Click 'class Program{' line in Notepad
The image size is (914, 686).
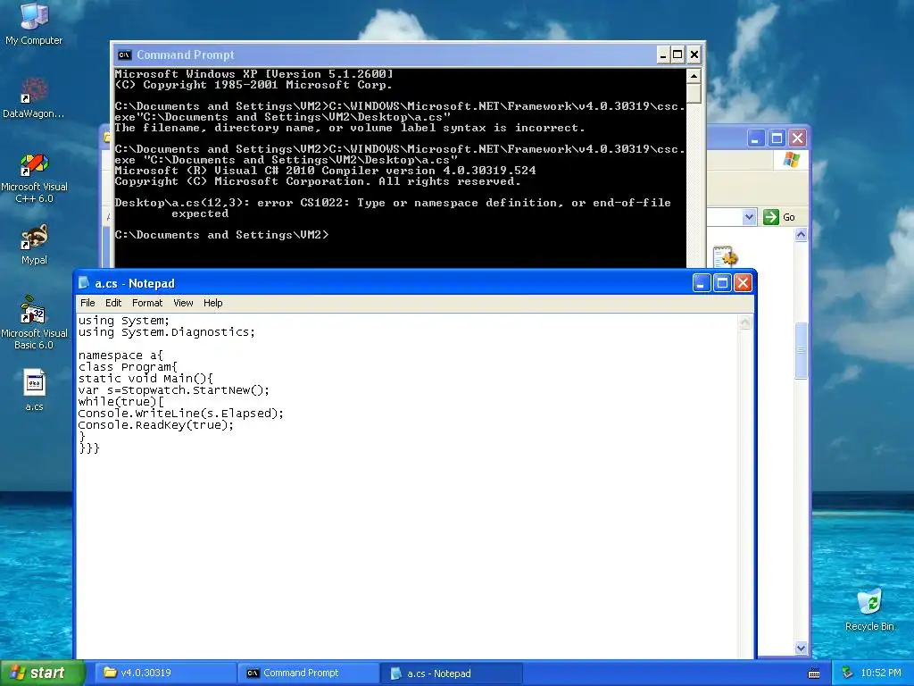click(x=128, y=367)
